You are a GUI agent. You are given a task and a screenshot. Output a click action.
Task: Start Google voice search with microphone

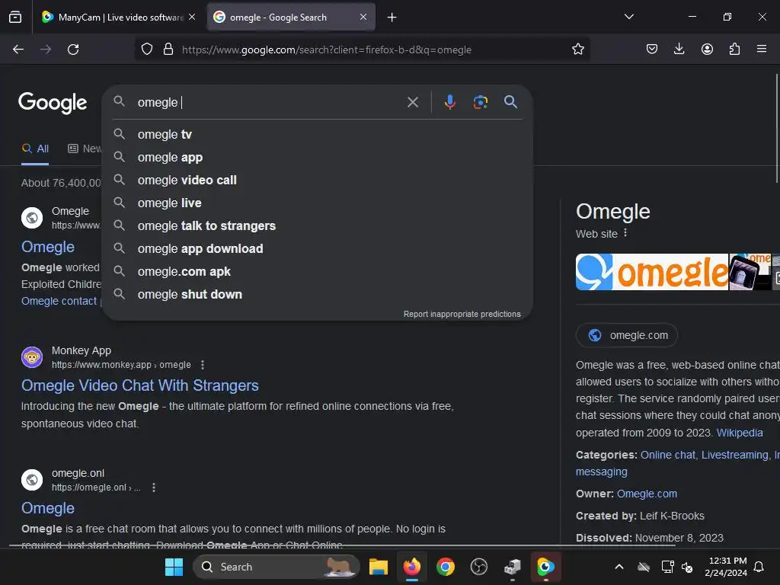(449, 102)
